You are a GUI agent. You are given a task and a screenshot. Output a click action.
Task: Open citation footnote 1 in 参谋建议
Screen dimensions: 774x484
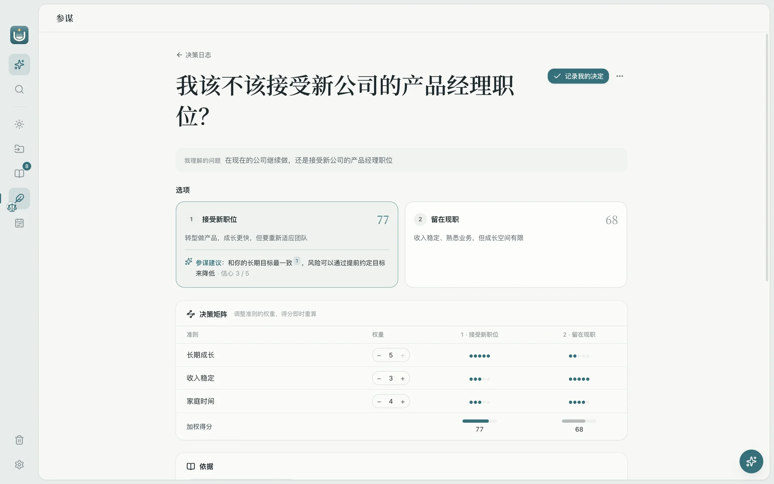297,261
